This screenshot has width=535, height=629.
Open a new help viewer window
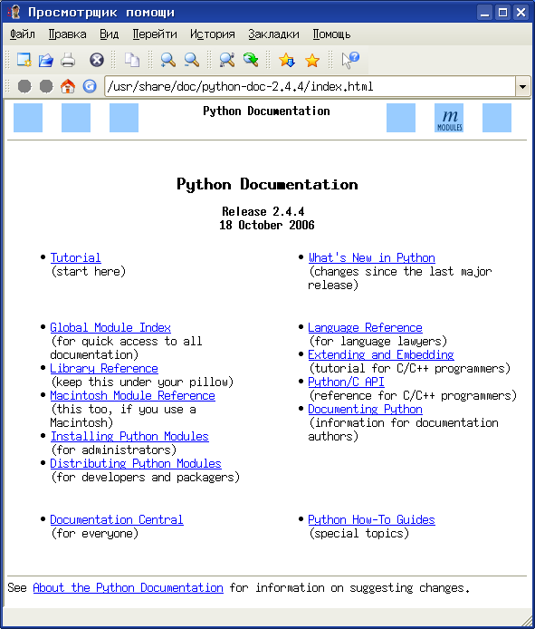pos(24,60)
